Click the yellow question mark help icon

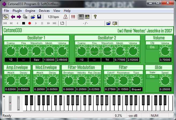tap(95, 17)
